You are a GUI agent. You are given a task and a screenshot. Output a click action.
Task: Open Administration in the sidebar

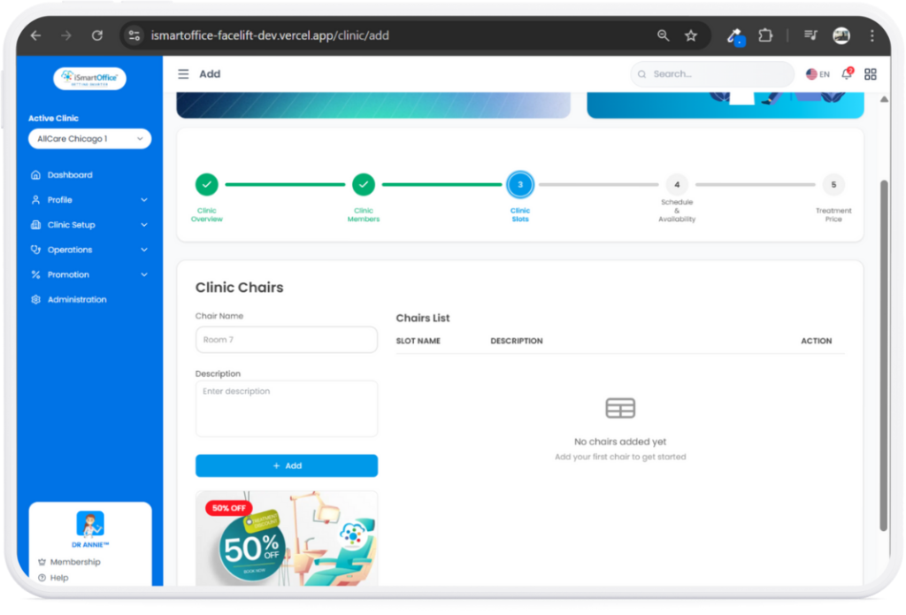pos(77,300)
